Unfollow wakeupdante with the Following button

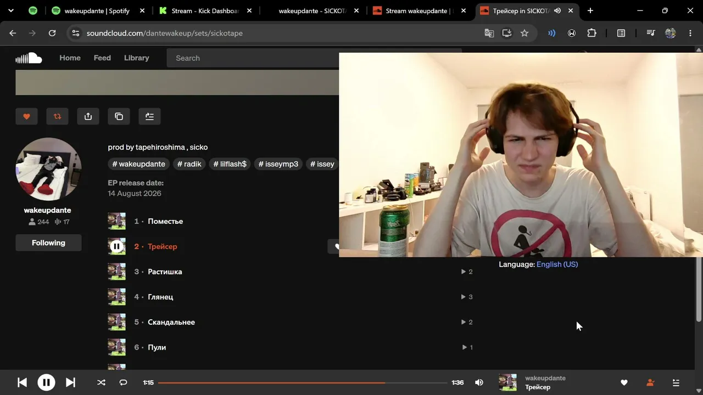[x=48, y=242]
